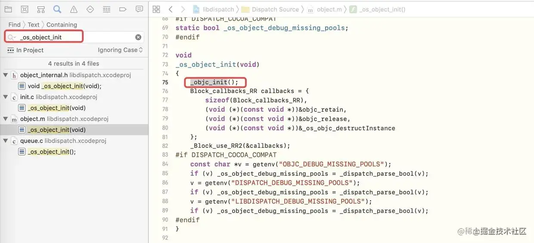Go forward in editor history

tap(183, 9)
